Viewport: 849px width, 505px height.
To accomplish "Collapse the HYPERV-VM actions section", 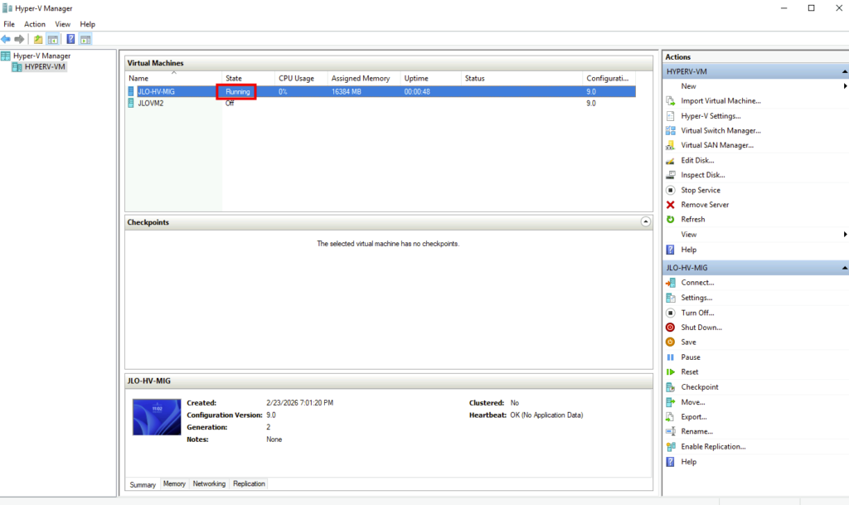I will (x=844, y=72).
